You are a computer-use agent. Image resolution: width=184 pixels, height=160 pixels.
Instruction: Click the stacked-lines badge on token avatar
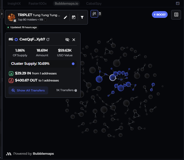pos(15,21)
